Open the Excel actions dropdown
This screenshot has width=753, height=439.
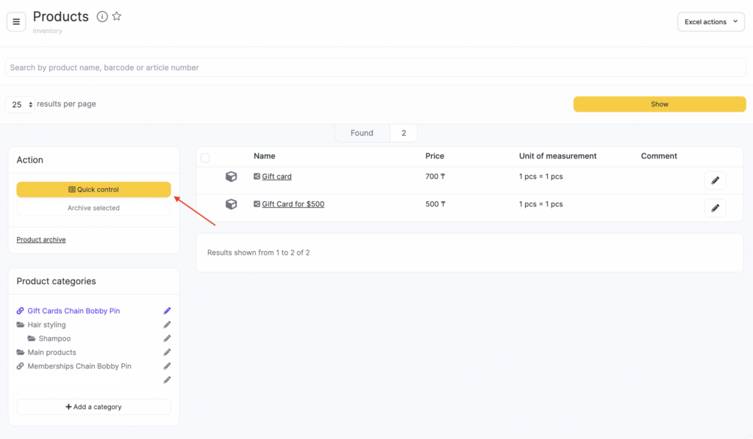[x=711, y=22]
